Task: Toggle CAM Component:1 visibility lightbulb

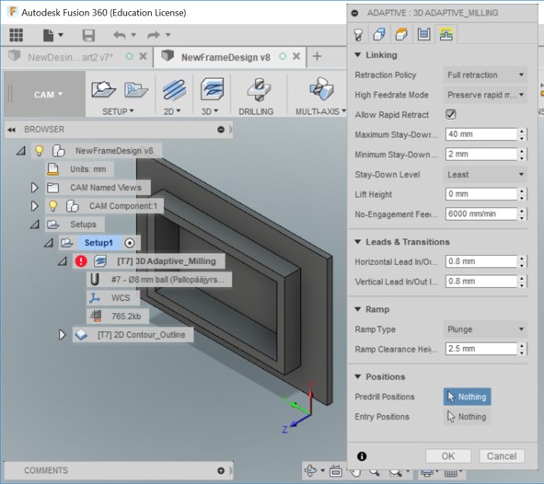Action: (x=52, y=206)
